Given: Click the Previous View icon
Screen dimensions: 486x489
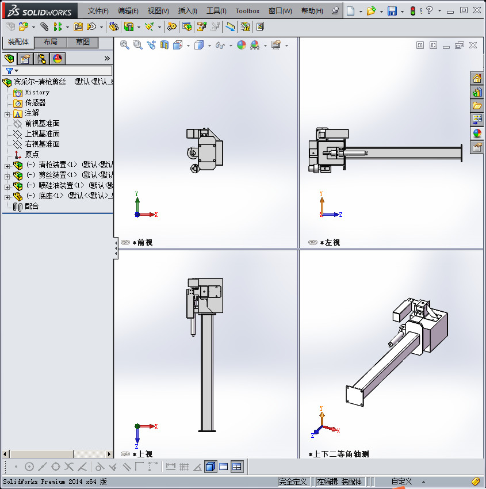Looking at the screenshot, I should (x=151, y=45).
